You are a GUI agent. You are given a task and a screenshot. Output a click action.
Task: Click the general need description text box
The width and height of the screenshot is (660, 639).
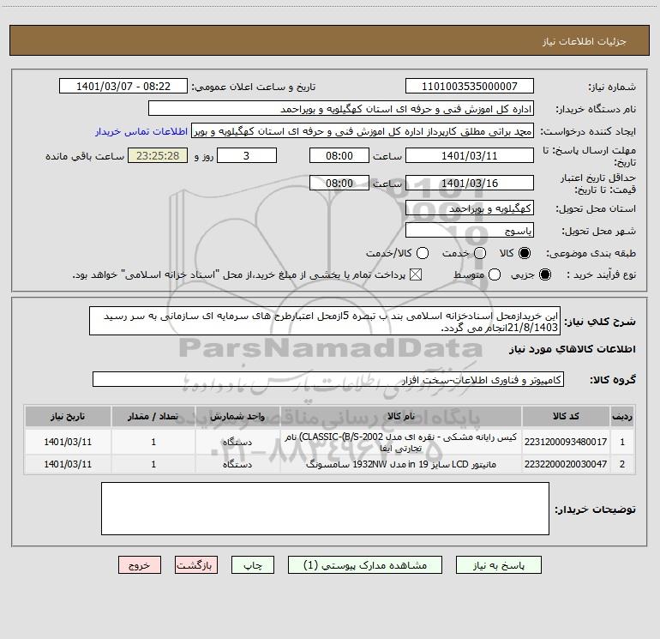pyautogui.click(x=325, y=321)
